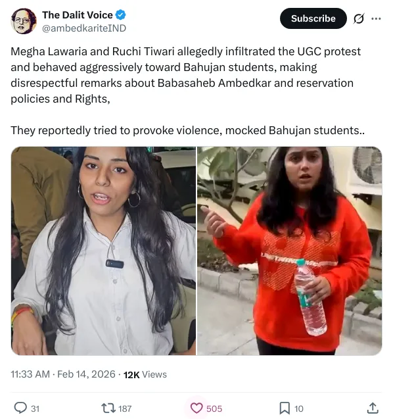Click the 31 replies count
Screen dimensions: 393x419
point(35,408)
